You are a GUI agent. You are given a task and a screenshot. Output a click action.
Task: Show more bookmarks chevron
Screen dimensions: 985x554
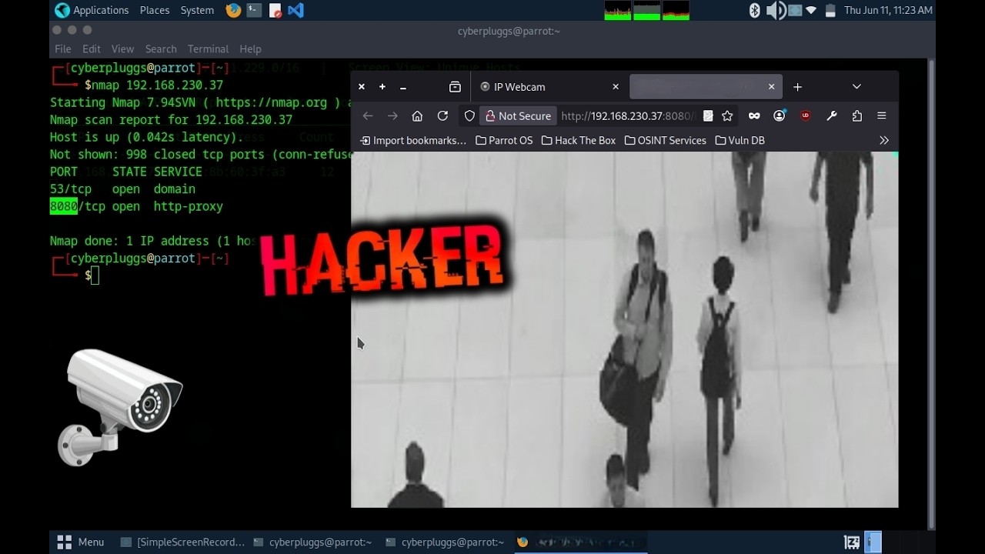click(883, 140)
